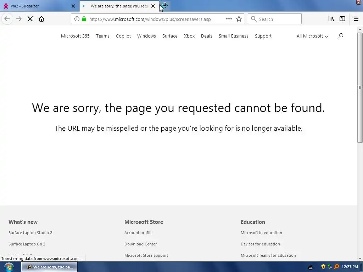Image resolution: width=363 pixels, height=272 pixels.
Task: Click the Firefox taskbar window button
Action: 49,267
